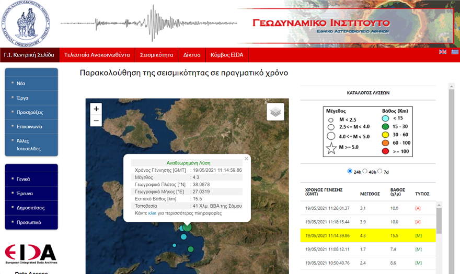Open the Τελευταία Ανακοινωθέντα menu
The height and width of the screenshot is (274, 460).
(97, 55)
